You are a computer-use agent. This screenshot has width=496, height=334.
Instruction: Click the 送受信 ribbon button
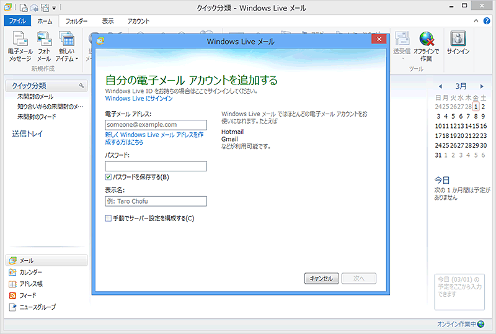402,43
